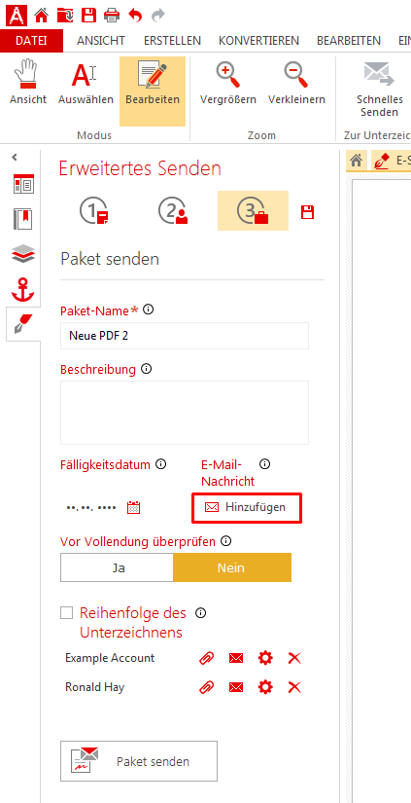Open settings gear for Example Account
This screenshot has height=803, width=411.
pyautogui.click(x=265, y=658)
